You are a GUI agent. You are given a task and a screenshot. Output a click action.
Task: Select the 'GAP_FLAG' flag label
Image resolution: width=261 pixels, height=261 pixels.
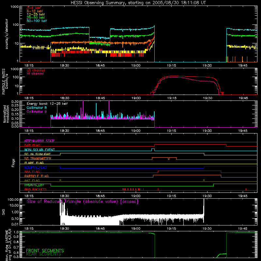pyautogui.click(x=32, y=145)
